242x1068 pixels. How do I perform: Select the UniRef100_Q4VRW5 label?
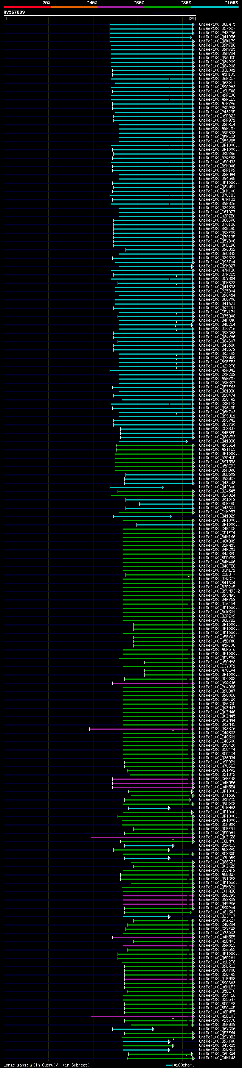tap(217, 1045)
